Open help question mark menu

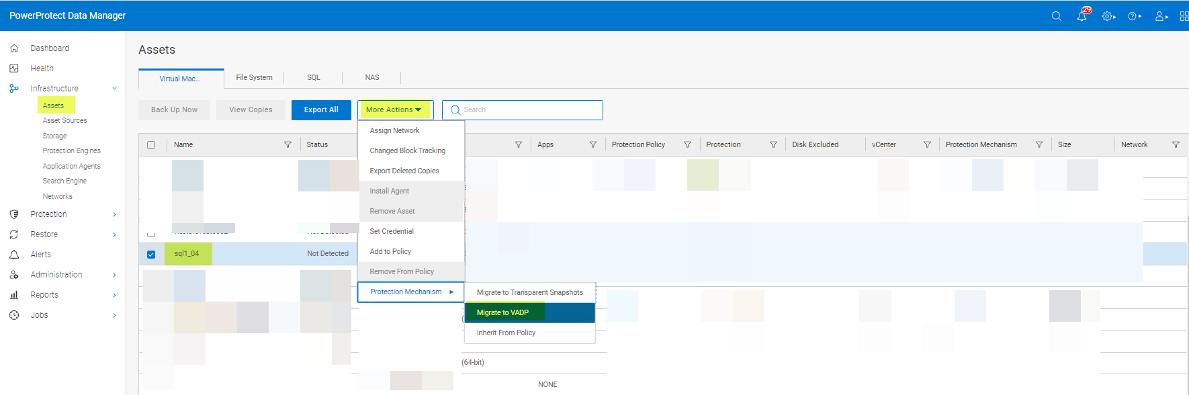point(1135,16)
